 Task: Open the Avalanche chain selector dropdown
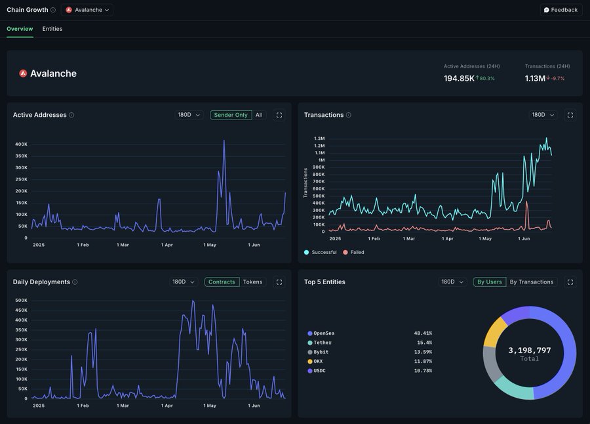87,10
